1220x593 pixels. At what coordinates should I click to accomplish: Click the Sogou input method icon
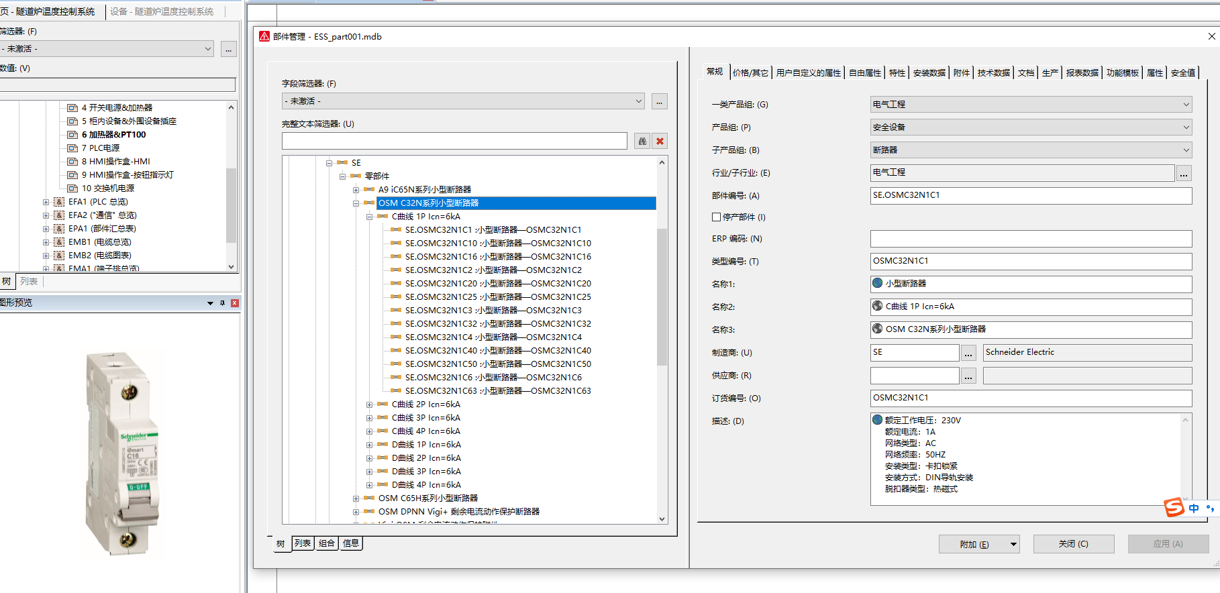tap(1174, 508)
